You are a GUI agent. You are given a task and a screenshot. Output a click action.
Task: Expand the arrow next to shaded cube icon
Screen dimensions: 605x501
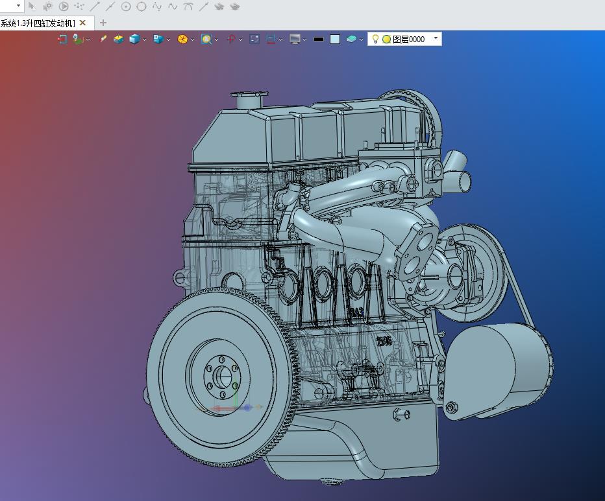coord(145,40)
